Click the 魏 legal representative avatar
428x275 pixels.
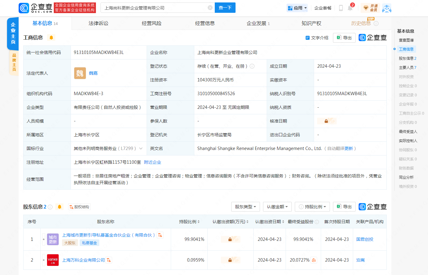[x=80, y=73]
